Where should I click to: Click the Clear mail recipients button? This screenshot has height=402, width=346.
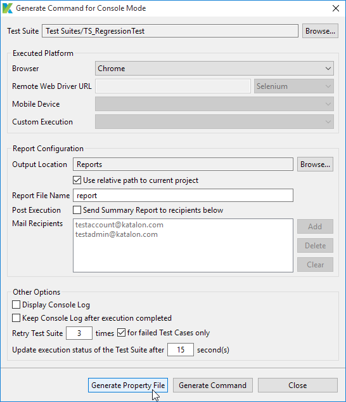315,265
